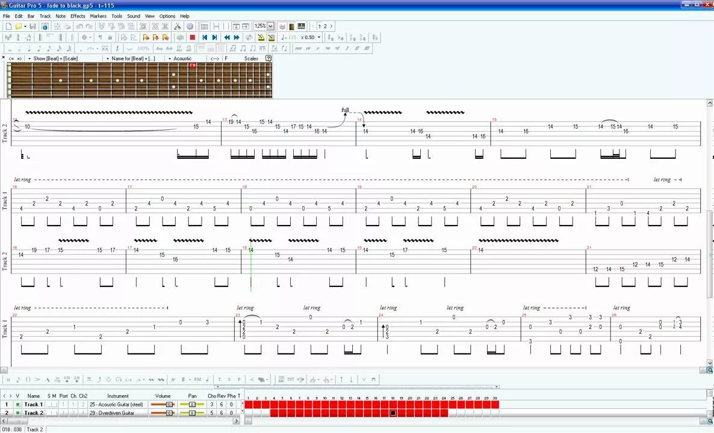Click downstroke arrow icon in effects toolbar
Image resolution: width=714 pixels, height=433 pixels.
pyautogui.click(x=352, y=379)
